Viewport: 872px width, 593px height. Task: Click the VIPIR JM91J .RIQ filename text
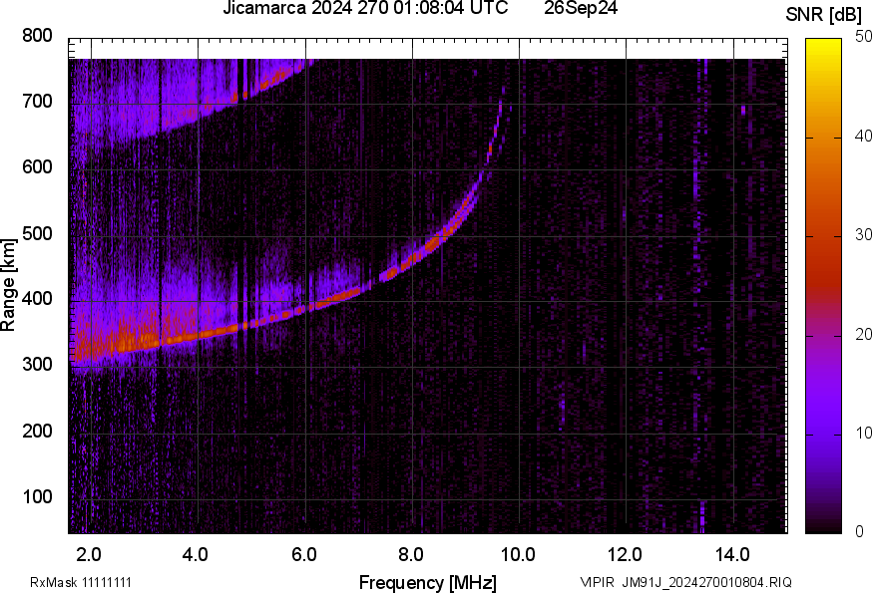[x=685, y=582]
